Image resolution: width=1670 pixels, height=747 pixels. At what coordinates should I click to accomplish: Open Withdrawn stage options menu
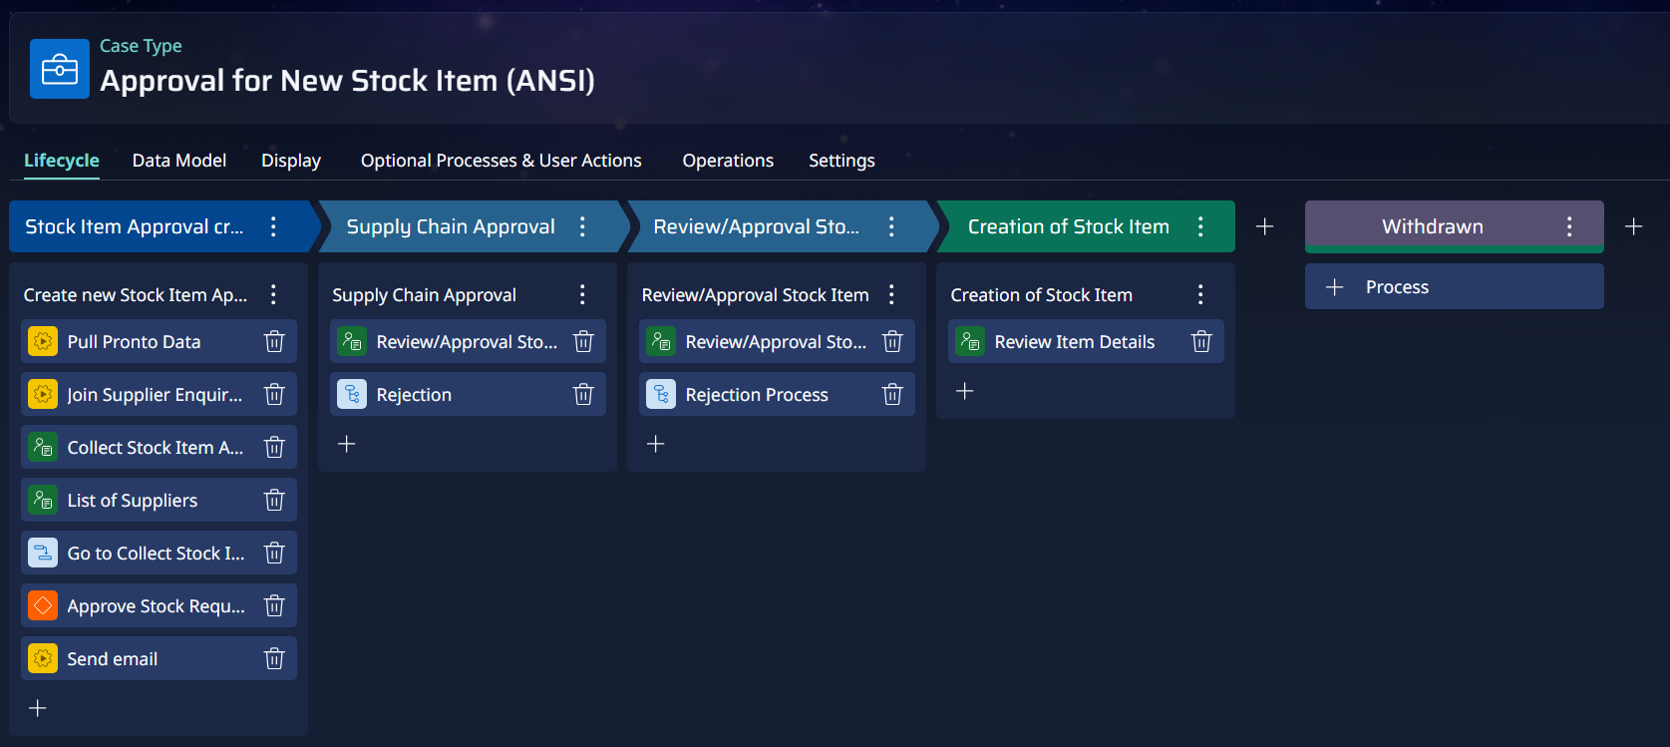[x=1570, y=226]
